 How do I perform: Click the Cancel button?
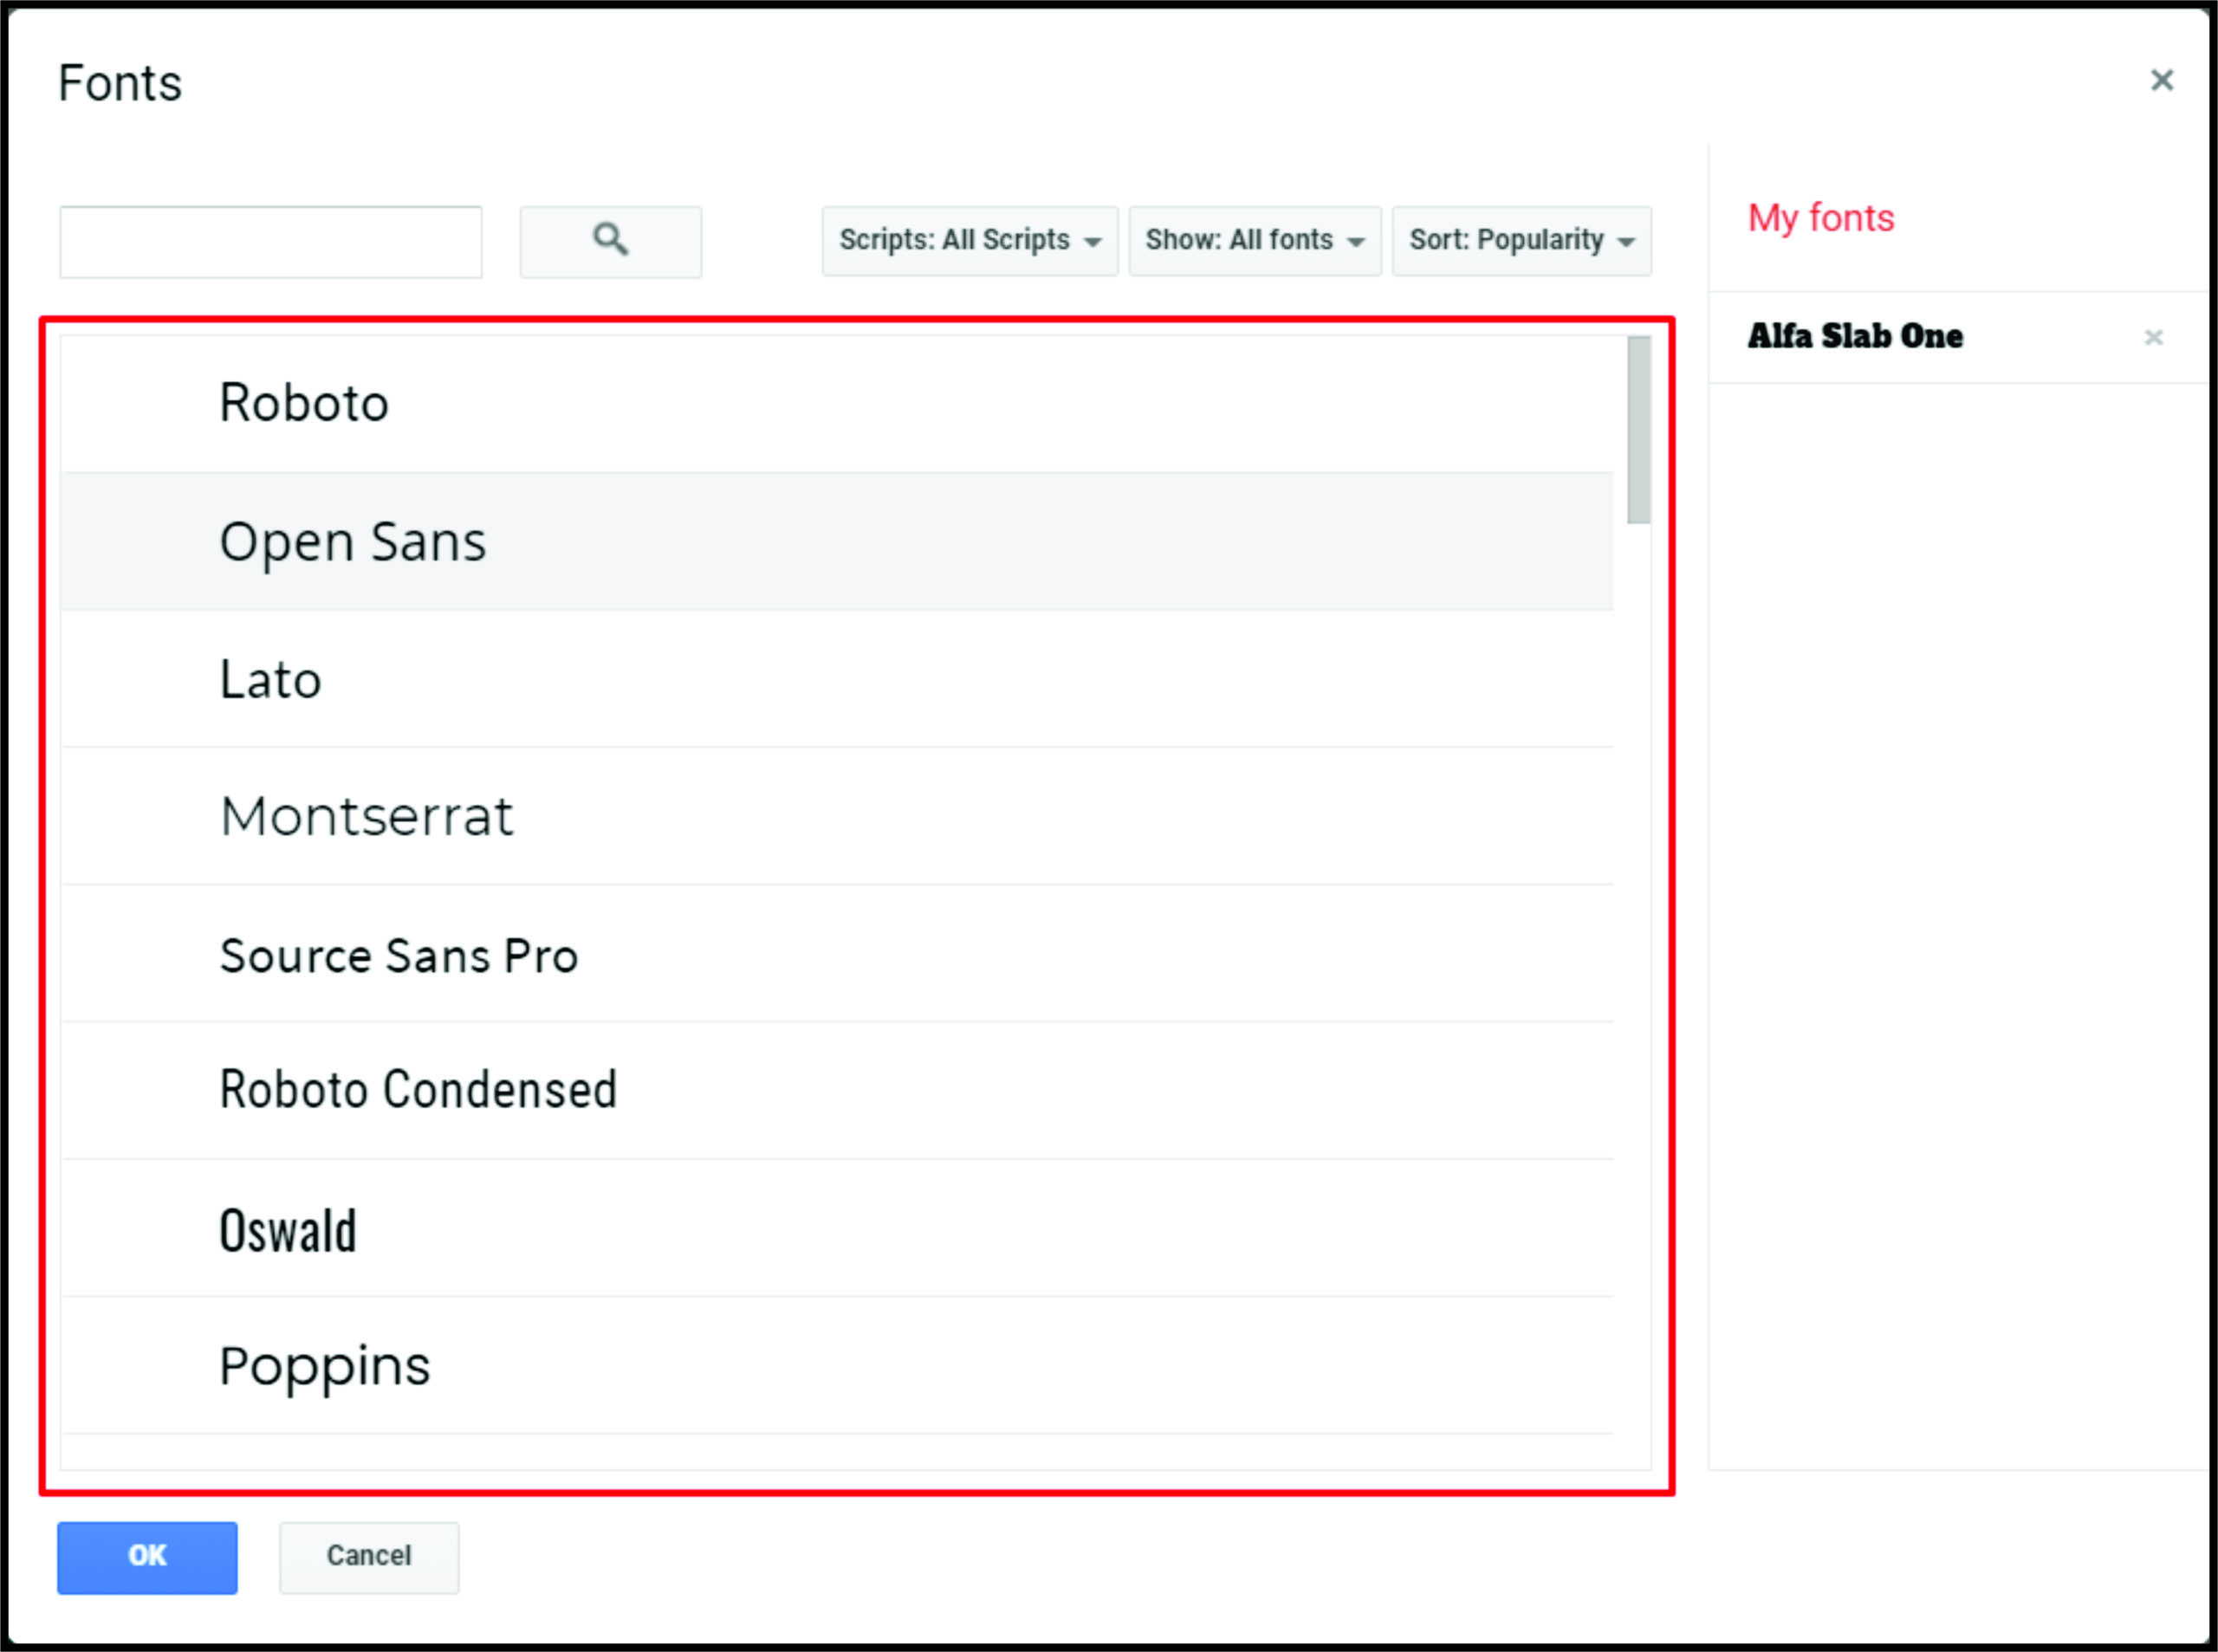click(x=369, y=1556)
